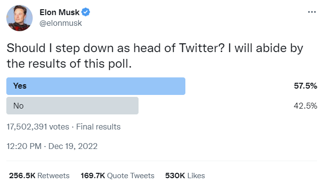Screen dimensions: 320x185
Task: Open the Dec 19, 2022 date link
Action: point(73,146)
